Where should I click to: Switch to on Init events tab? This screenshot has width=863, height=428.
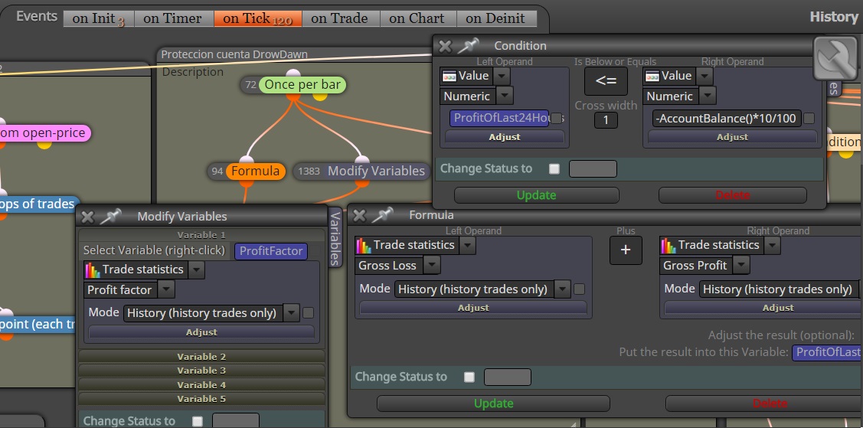[99, 18]
